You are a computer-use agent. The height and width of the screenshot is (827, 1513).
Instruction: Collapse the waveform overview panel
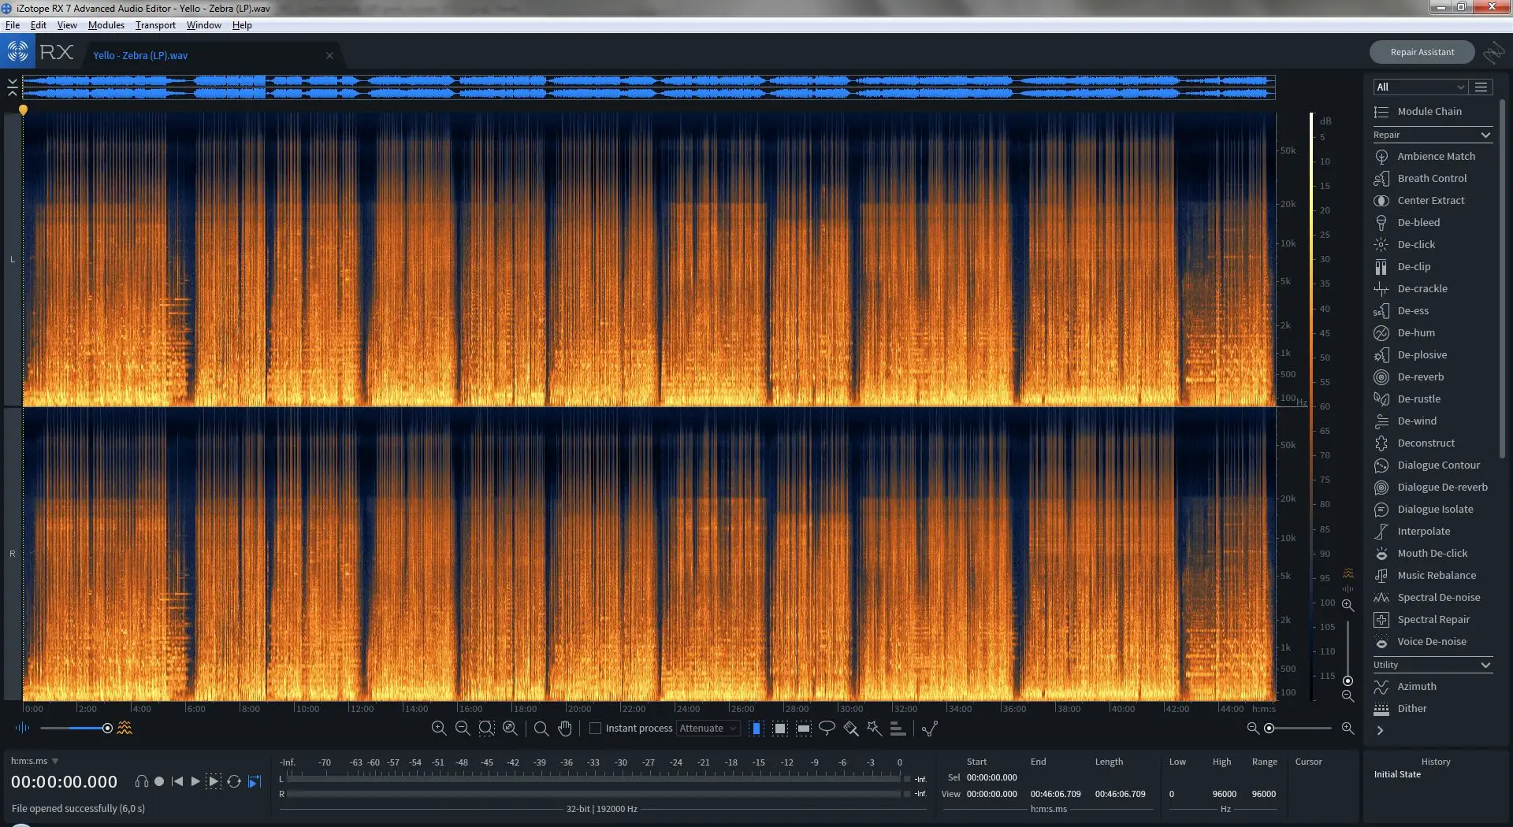(x=12, y=87)
